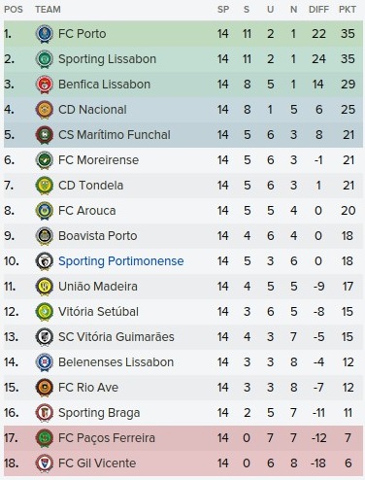365x480 pixels.
Task: Click the Benfica Lissabon club crest
Action: point(45,85)
